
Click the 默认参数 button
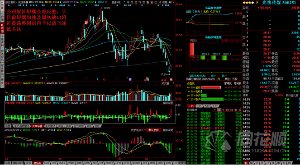(154, 130)
